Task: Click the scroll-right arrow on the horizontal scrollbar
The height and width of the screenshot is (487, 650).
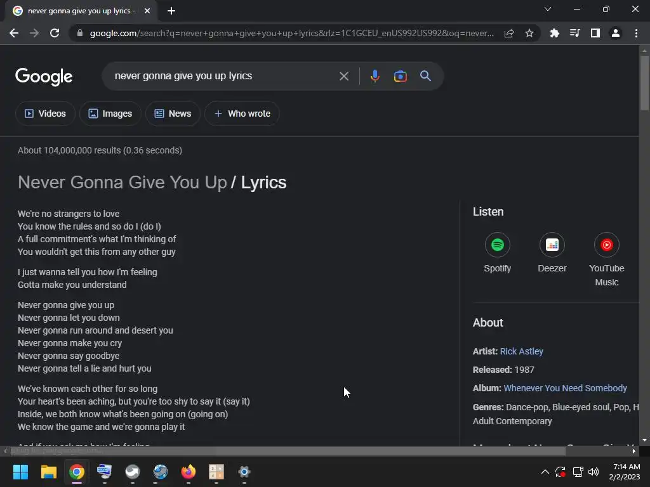Action: 634,451
